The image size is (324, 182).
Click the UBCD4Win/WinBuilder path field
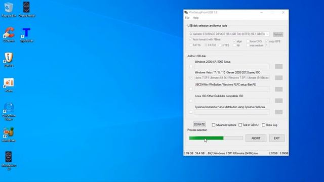(232, 89)
